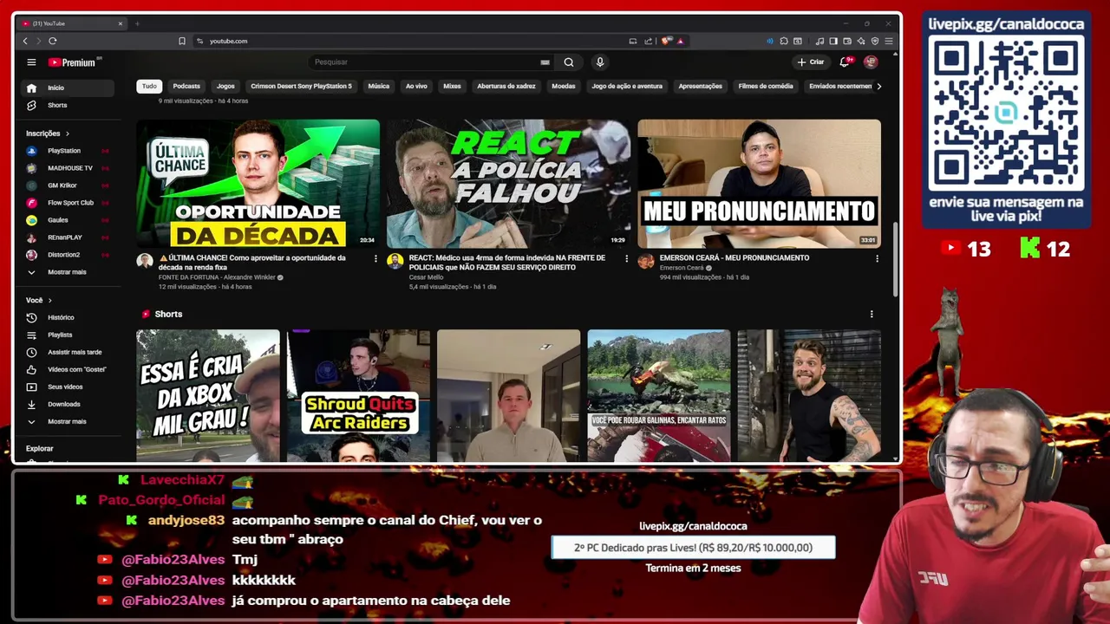This screenshot has width=1110, height=624.
Task: Go to Início in the sidebar
Action: pyautogui.click(x=68, y=88)
